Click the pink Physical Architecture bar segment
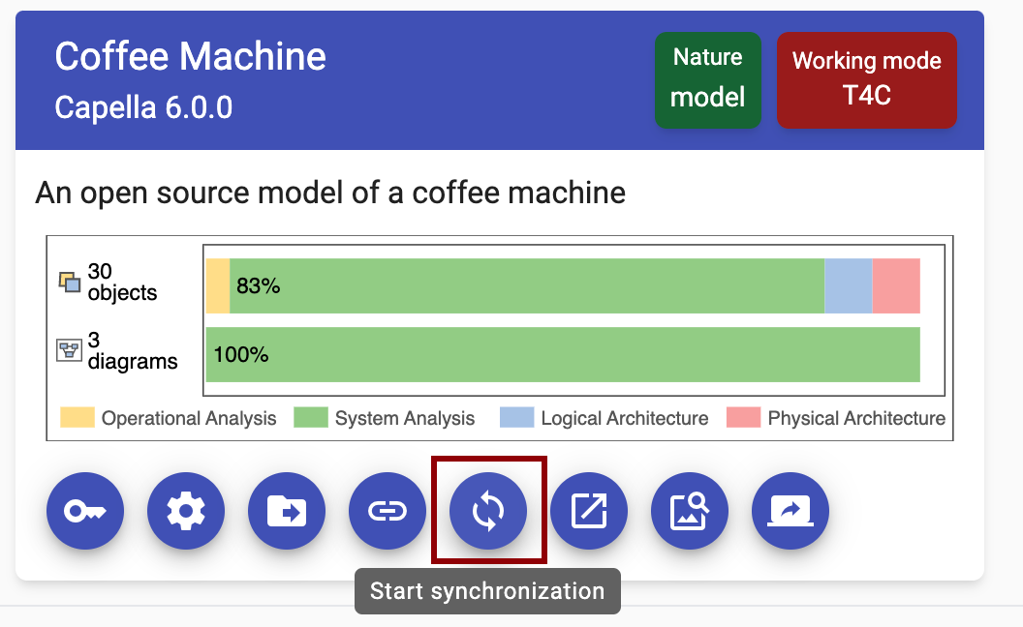This screenshot has height=627, width=1023. 896,286
